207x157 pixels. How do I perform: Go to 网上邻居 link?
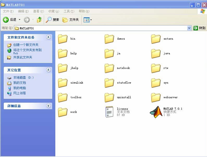point(19,93)
